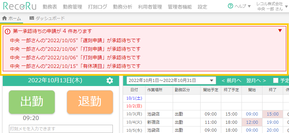This screenshot has width=289, height=133.
Task: Click the RecoRu logo
Action: point(20,7)
